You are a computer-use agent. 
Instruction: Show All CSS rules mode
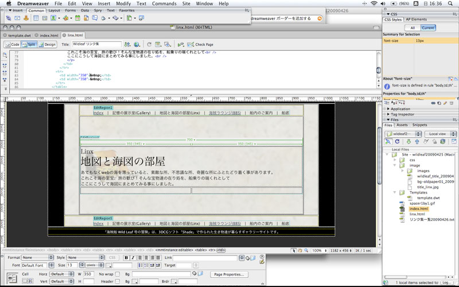point(413,28)
